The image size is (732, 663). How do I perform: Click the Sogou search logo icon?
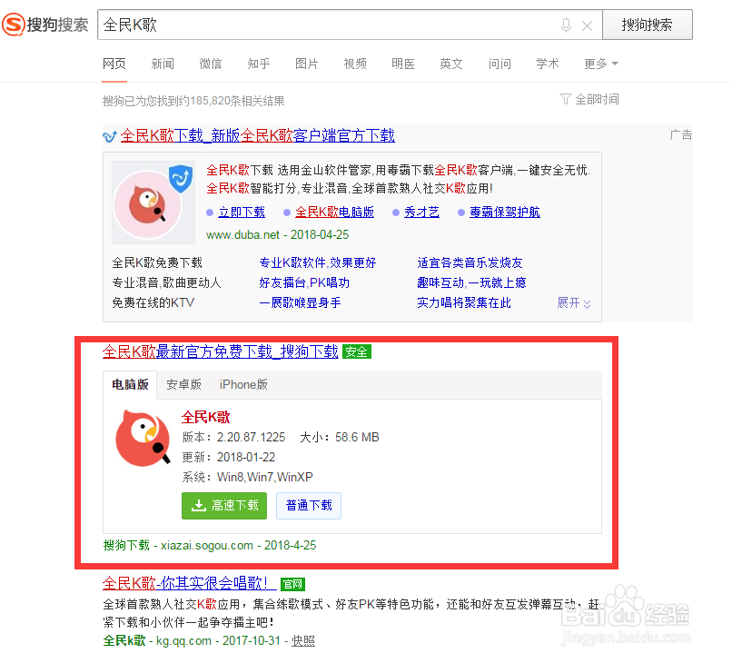13,25
